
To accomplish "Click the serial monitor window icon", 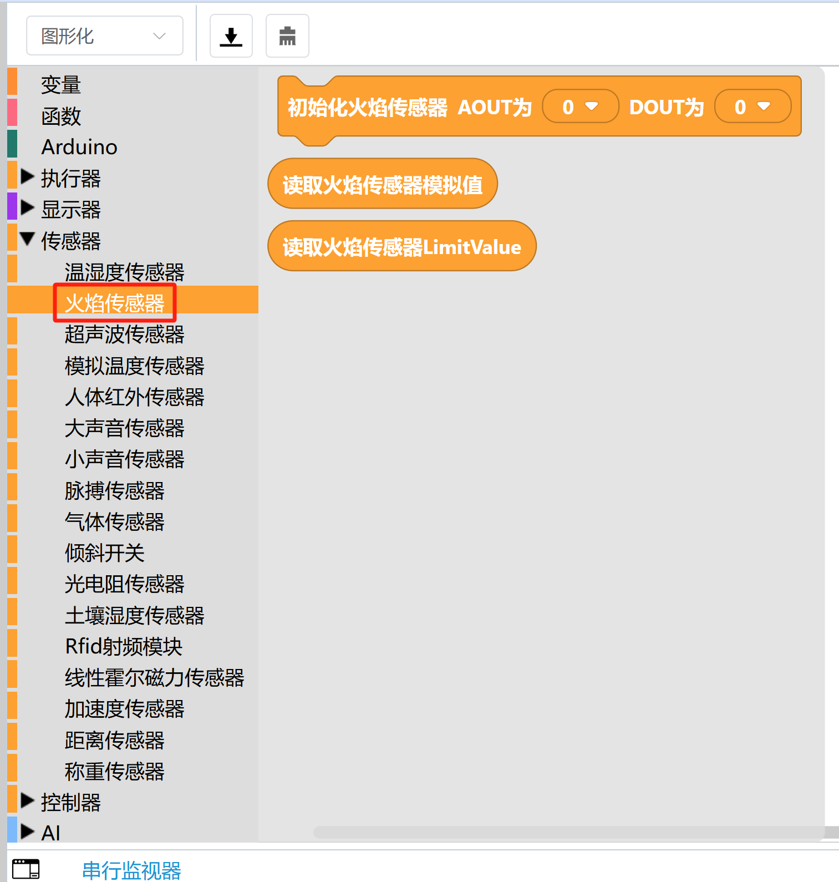I will coord(26,869).
